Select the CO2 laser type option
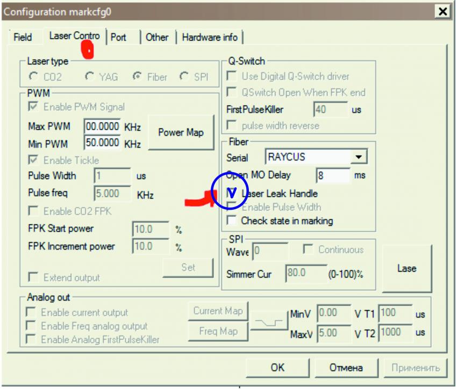 34,77
